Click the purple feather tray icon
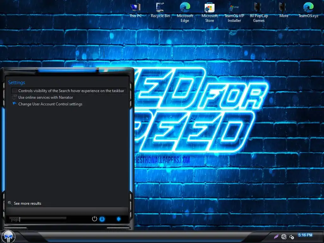The height and width of the screenshot is (243, 324). pos(276,236)
